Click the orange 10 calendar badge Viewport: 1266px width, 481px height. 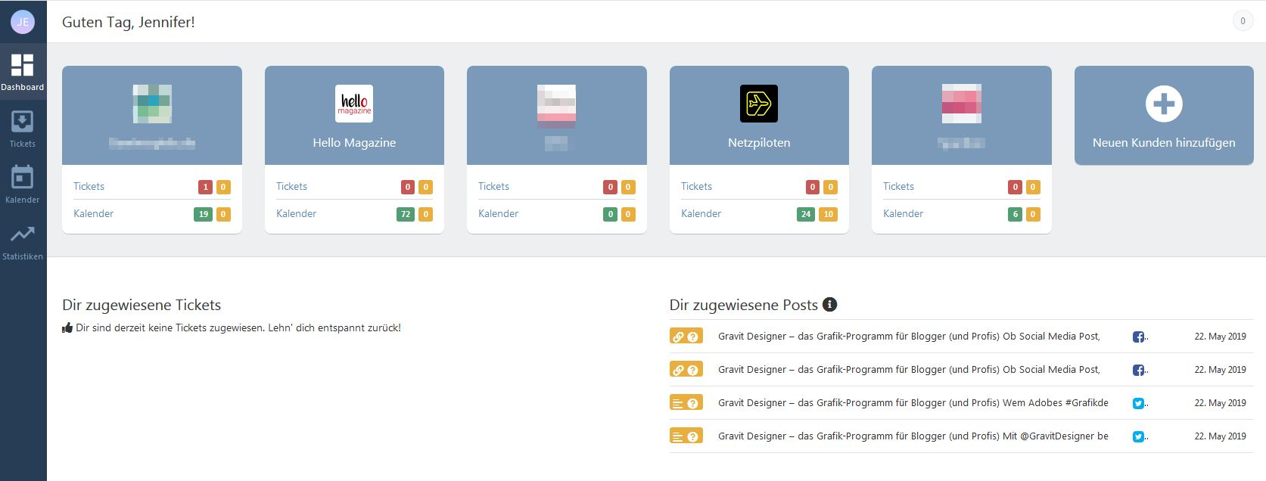(x=828, y=214)
